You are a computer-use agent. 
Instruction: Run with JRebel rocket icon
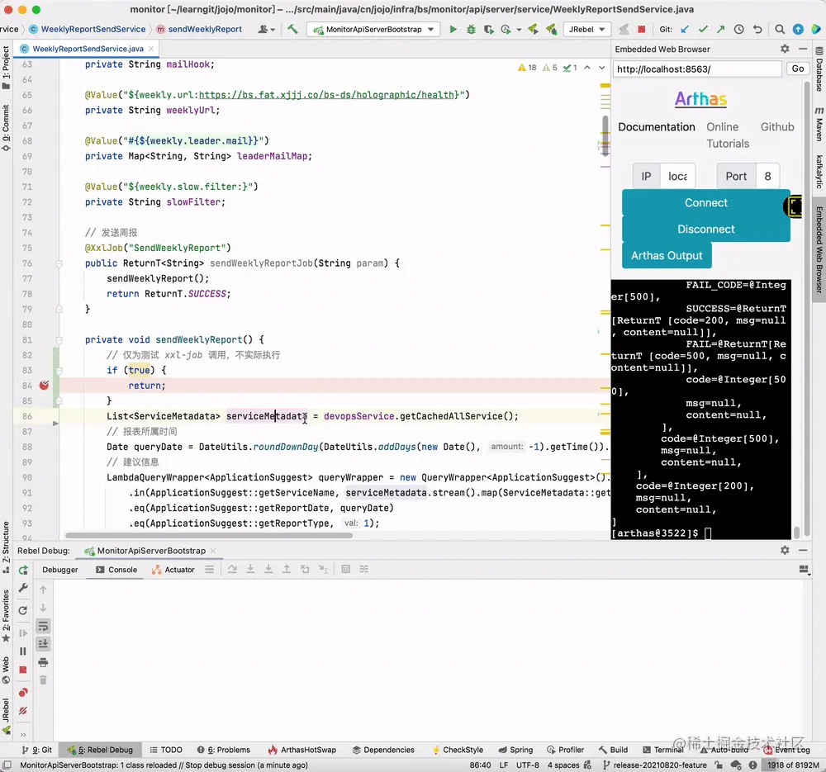[533, 30]
